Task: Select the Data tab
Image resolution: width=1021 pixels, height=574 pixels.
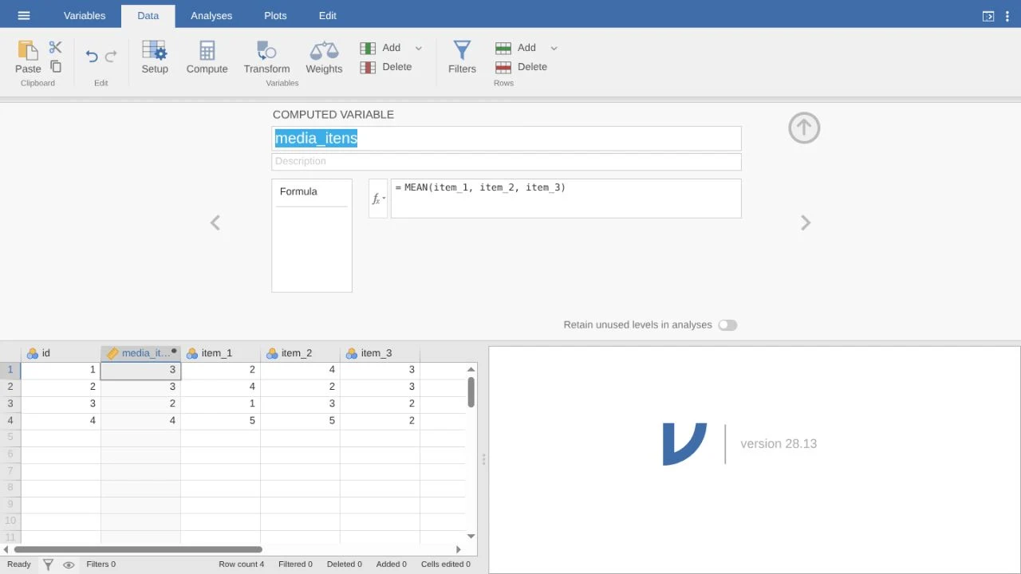Action: 148,16
